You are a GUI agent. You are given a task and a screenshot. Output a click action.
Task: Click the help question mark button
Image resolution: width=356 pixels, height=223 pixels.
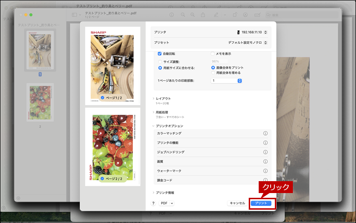153,203
